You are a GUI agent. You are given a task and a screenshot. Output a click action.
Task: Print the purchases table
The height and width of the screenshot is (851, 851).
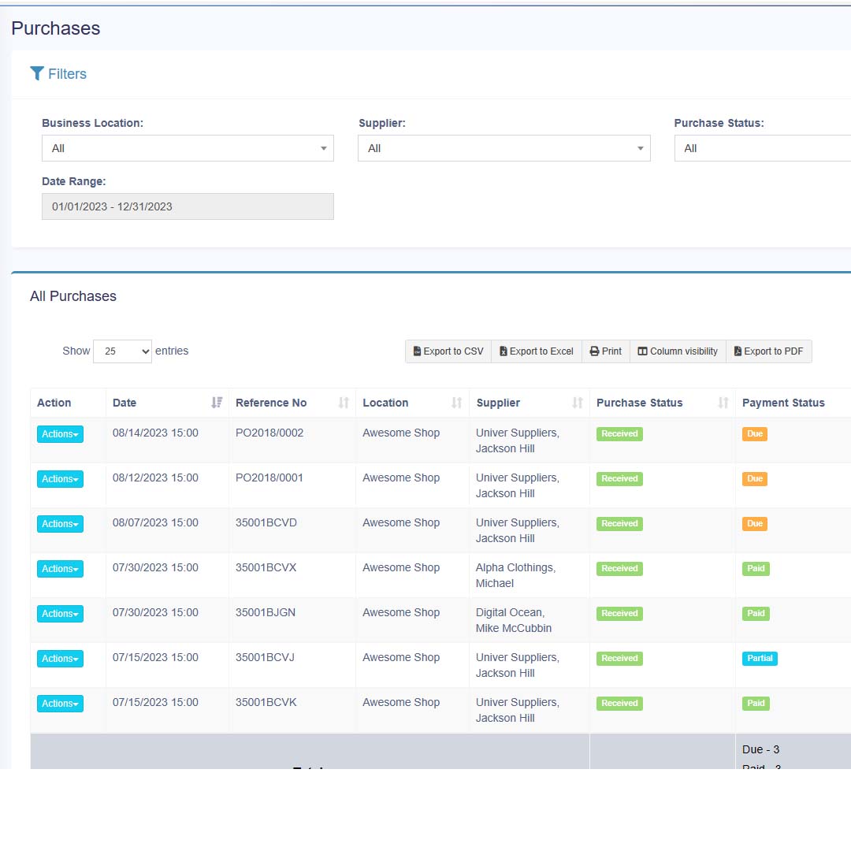[x=606, y=351]
